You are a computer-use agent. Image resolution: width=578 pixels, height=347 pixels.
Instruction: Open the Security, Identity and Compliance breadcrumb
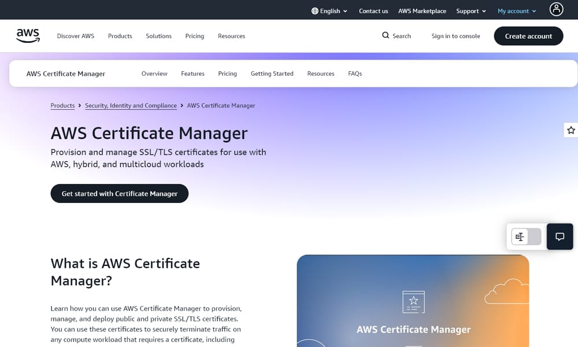click(131, 106)
